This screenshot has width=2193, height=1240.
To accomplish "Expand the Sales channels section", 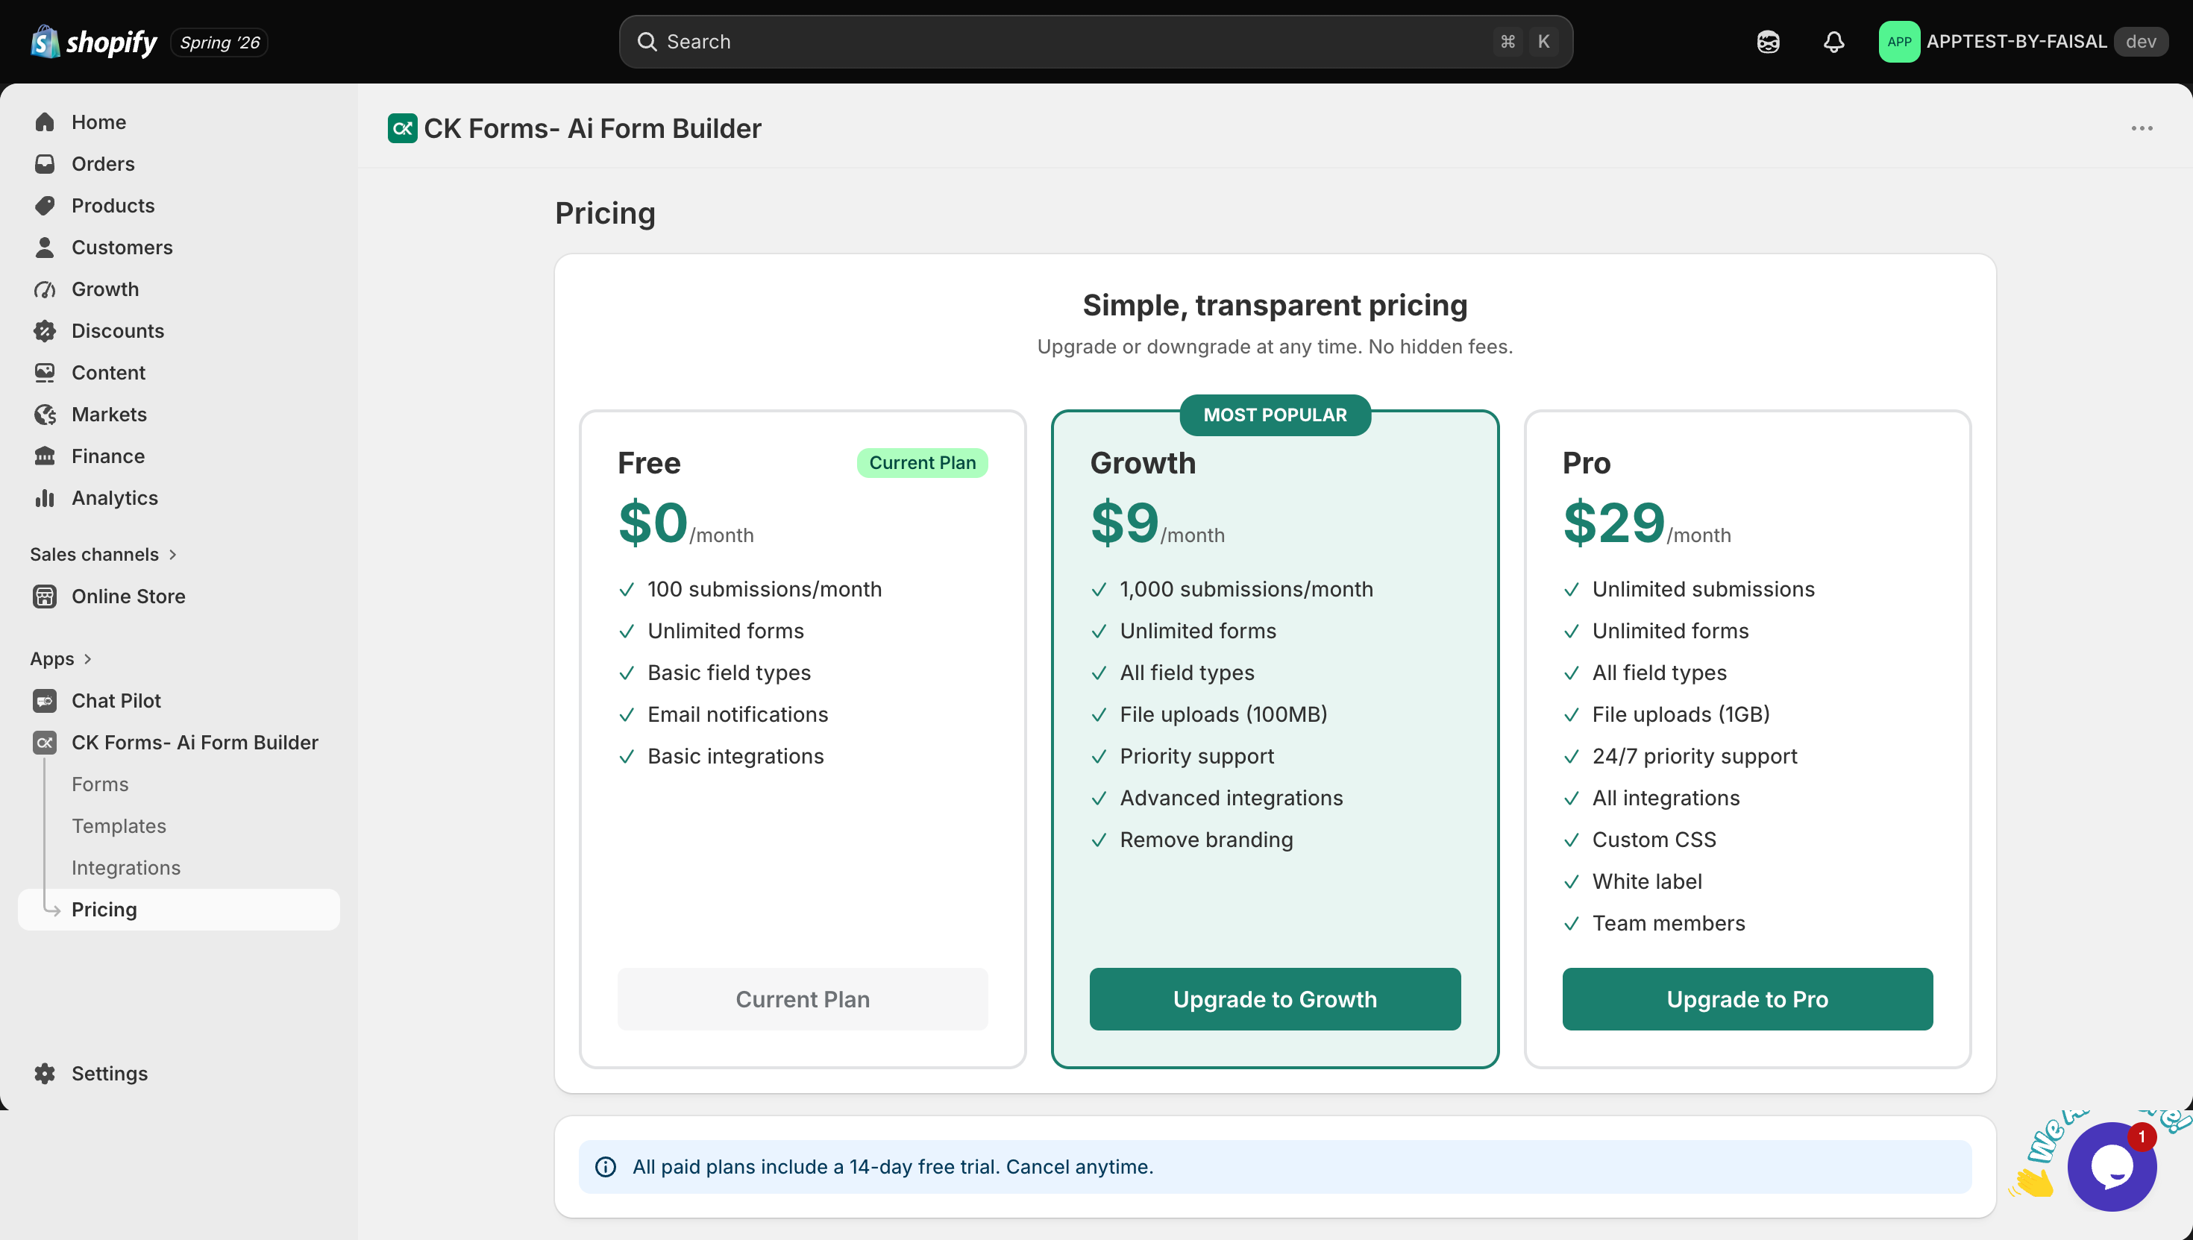I will coord(103,555).
